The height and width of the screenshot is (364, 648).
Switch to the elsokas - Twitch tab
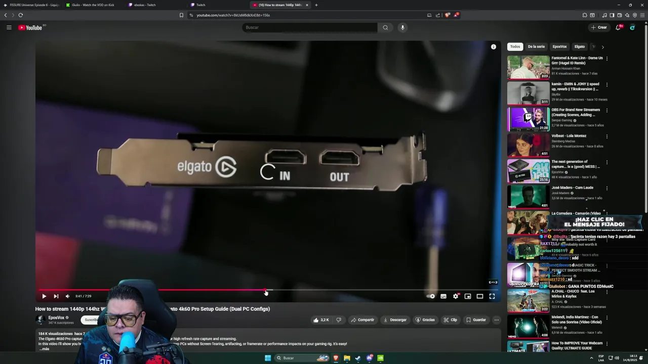(155, 5)
